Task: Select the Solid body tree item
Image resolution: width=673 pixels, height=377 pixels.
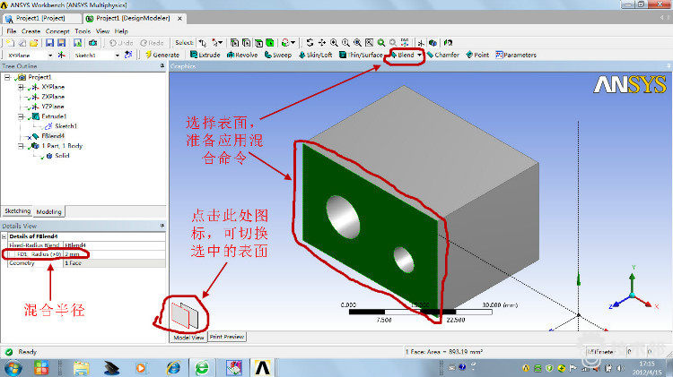Action: tap(62, 156)
